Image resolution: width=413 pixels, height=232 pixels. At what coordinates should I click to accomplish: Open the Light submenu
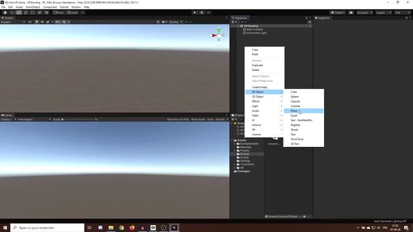point(265,106)
